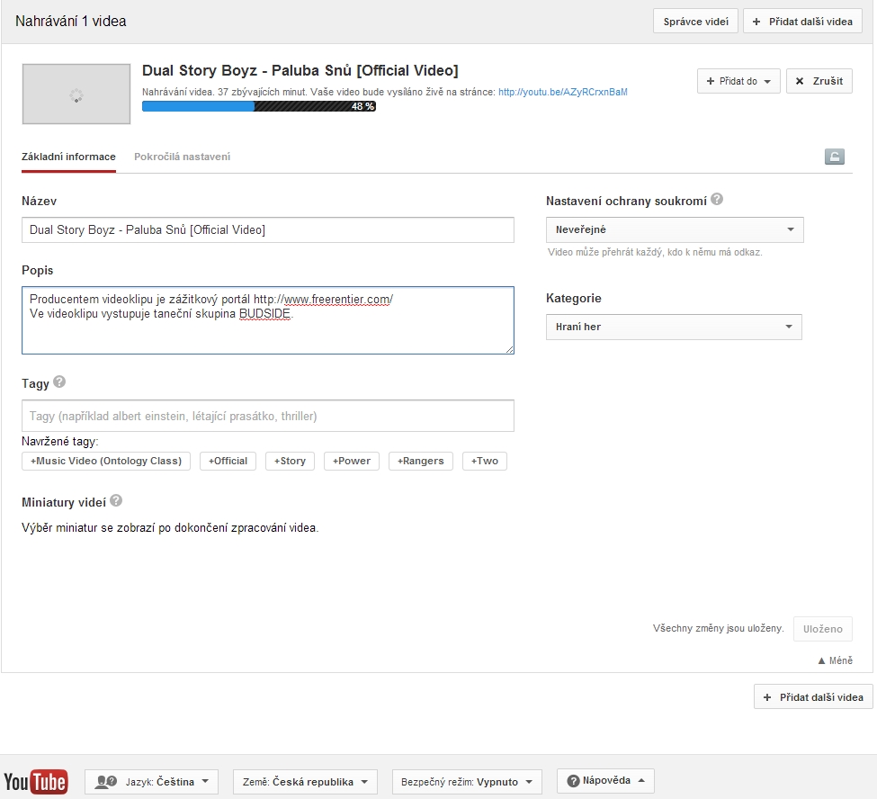This screenshot has height=799, width=877.
Task: Open Bezpečný režim: Vypnuto selector
Action: pos(467,782)
